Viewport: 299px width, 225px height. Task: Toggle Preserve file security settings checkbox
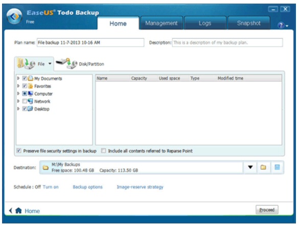(x=19, y=151)
